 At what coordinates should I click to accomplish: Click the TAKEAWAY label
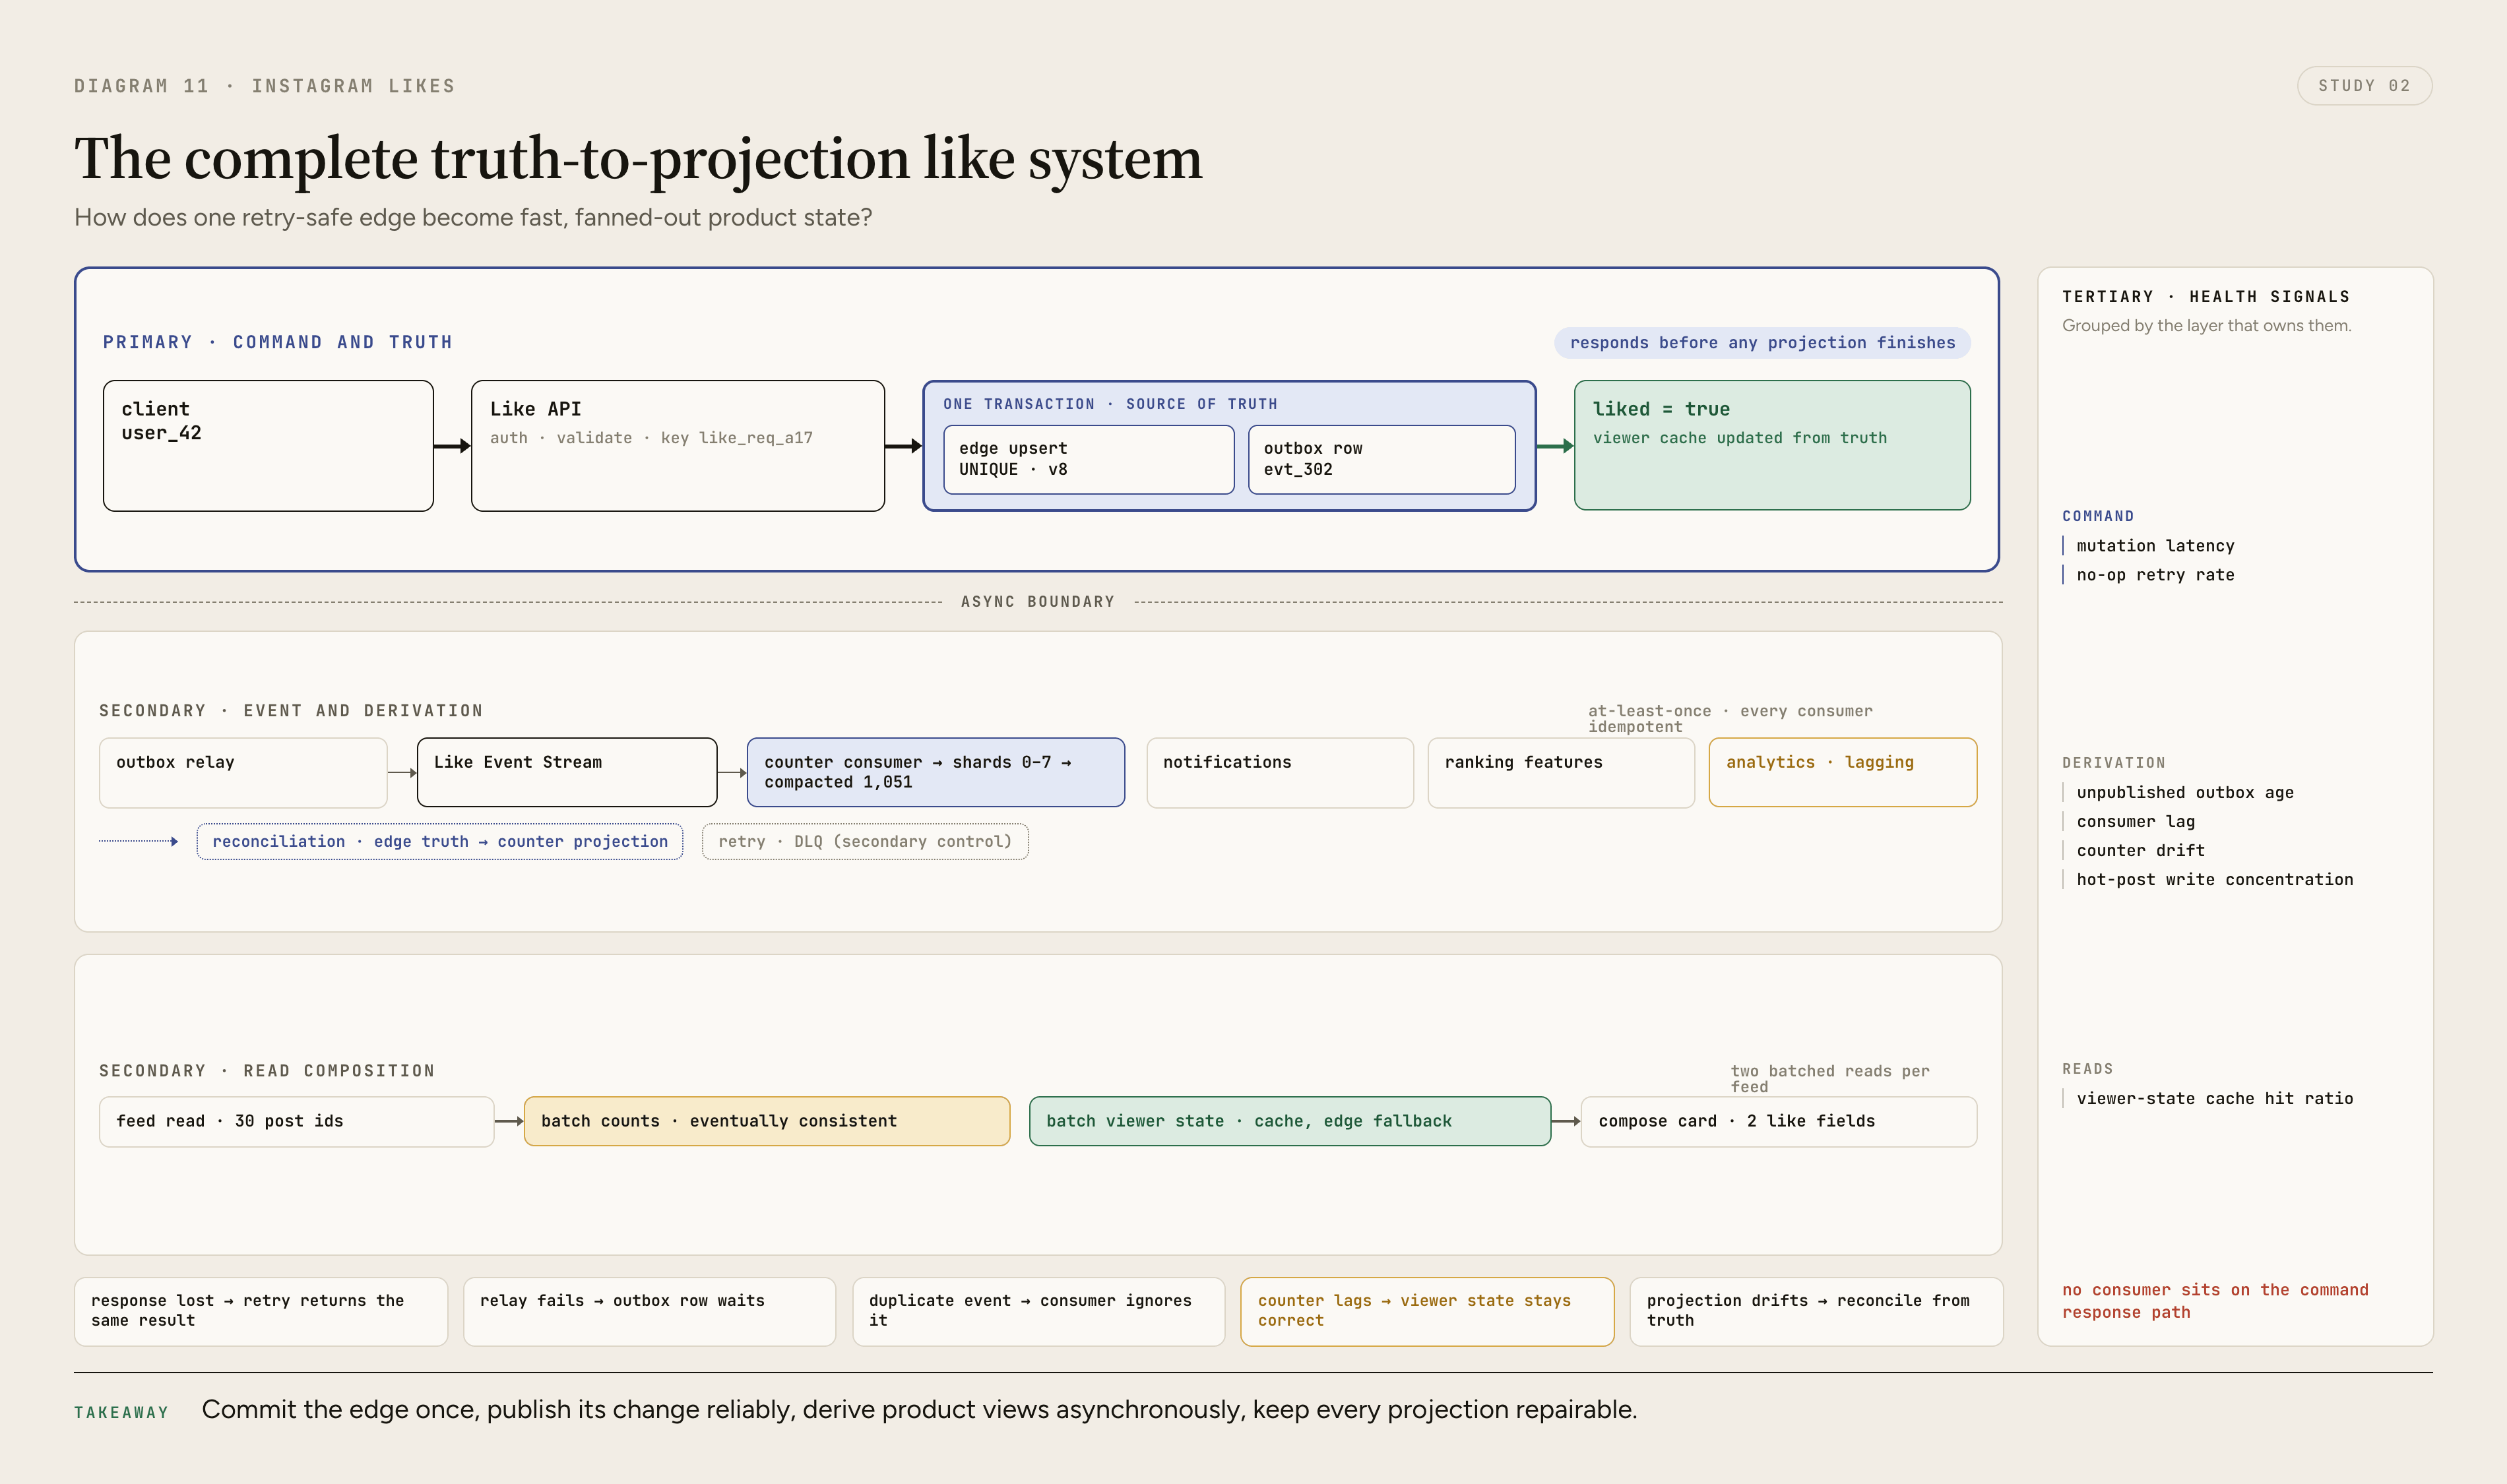point(121,1413)
